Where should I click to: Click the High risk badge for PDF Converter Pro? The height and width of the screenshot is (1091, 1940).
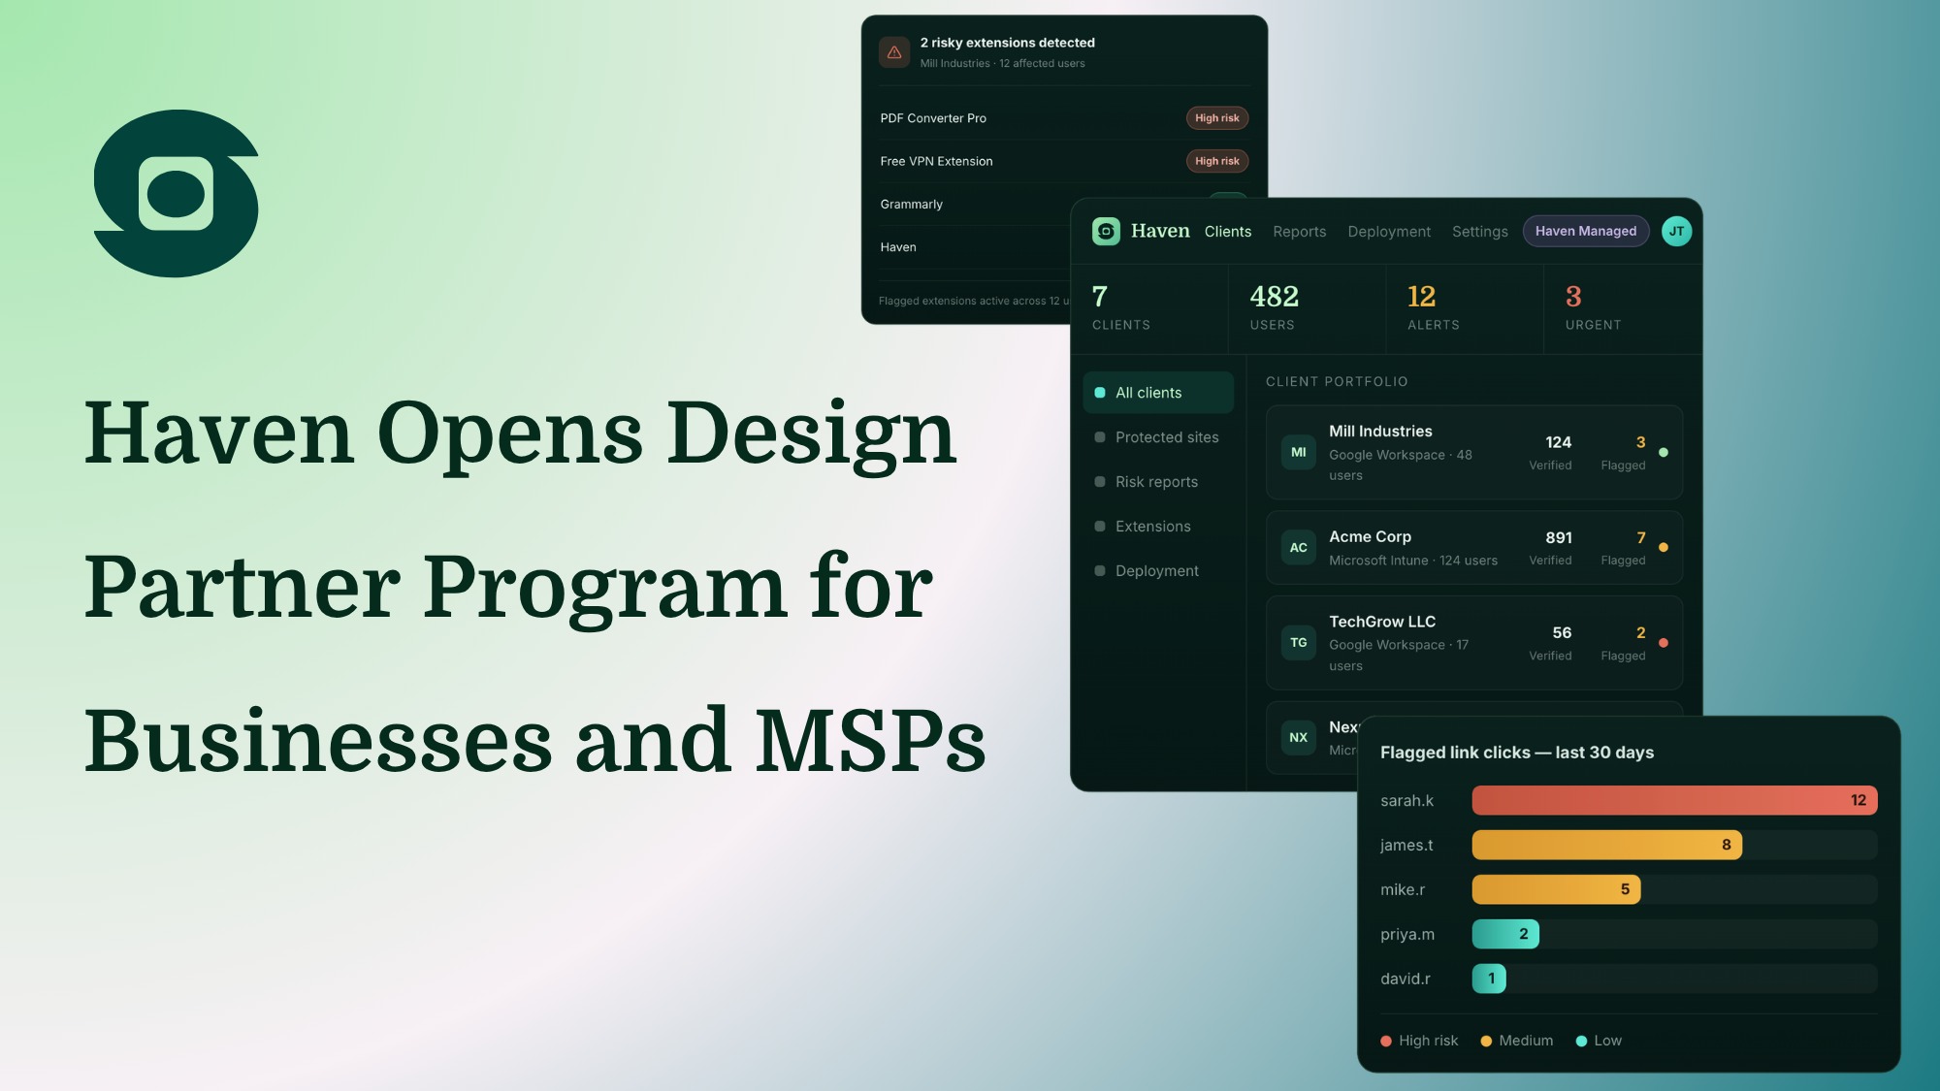tap(1216, 118)
